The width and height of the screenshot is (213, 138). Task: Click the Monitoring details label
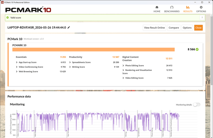tap(184, 105)
